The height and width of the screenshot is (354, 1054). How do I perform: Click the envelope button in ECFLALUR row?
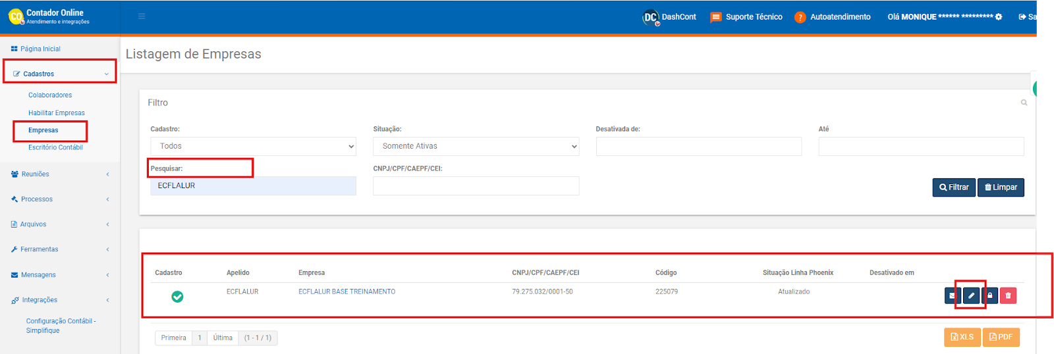tap(953, 296)
